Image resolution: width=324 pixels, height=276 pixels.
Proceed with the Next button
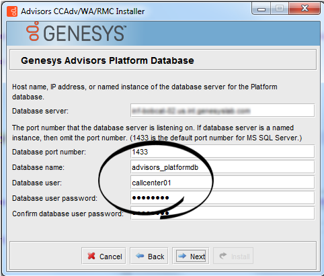point(191,256)
